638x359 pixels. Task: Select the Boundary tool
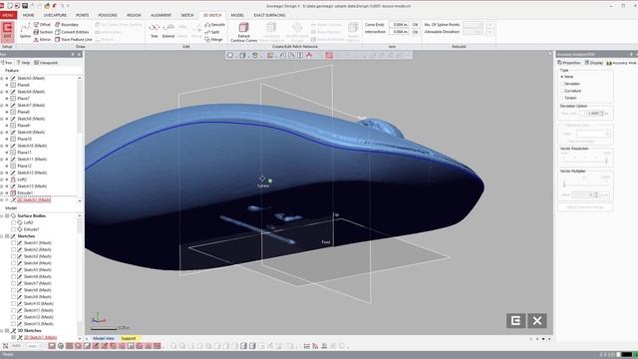(67, 24)
